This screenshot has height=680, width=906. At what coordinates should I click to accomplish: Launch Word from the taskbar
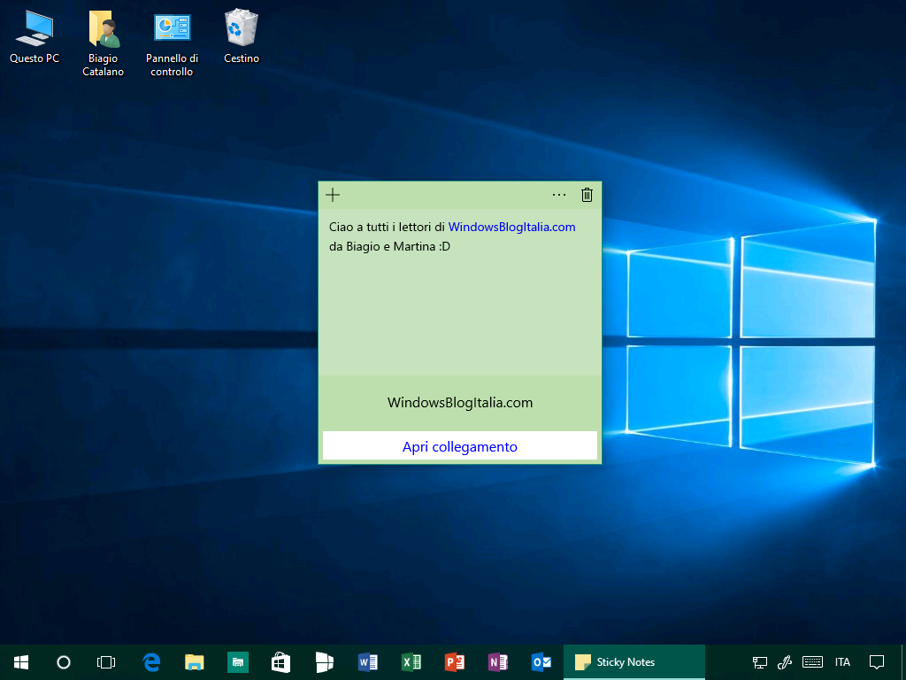[x=367, y=662]
